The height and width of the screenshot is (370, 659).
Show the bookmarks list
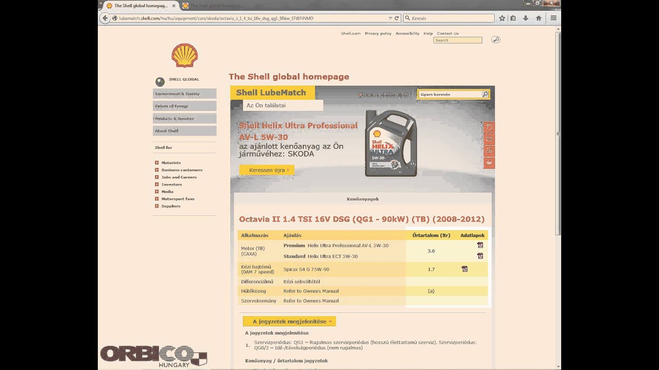[513, 18]
